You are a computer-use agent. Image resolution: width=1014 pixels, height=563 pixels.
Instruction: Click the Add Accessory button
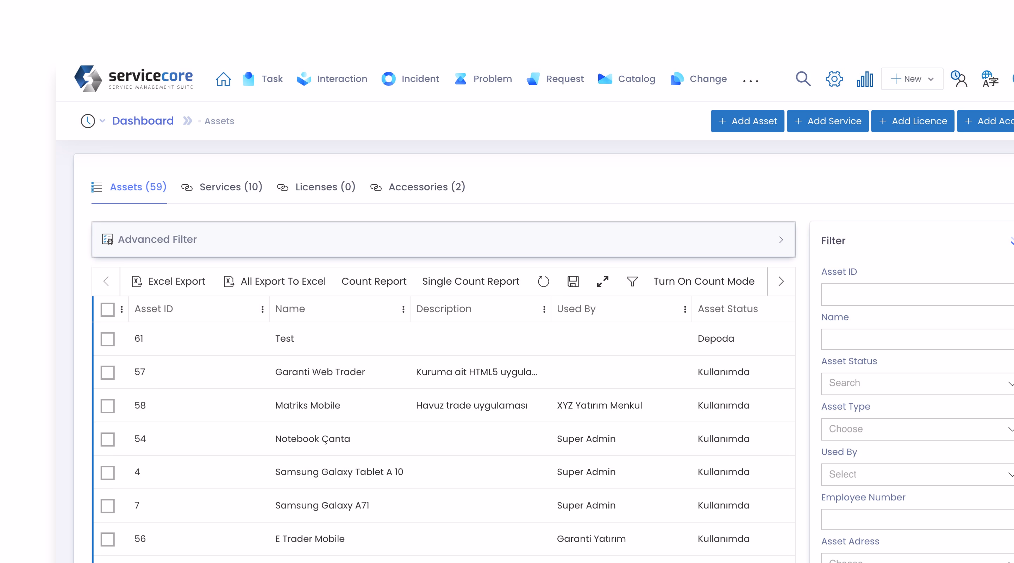[x=986, y=121]
